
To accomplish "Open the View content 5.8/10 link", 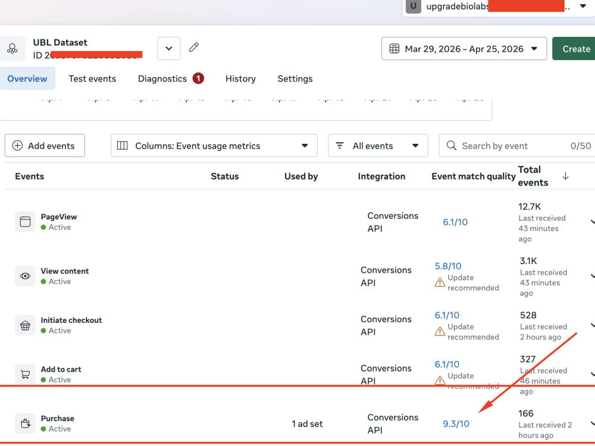I will click(448, 266).
